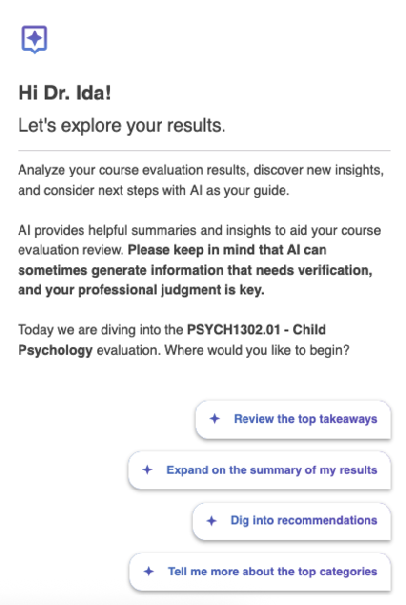Select Expand on the summary of my results
The height and width of the screenshot is (605, 406).
pyautogui.click(x=260, y=470)
